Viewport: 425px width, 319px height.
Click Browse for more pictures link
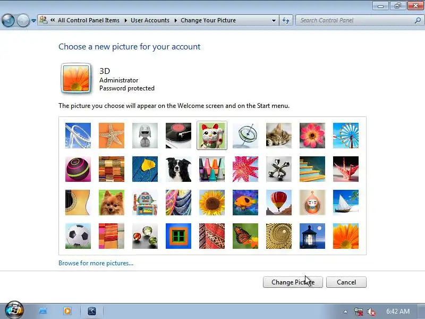point(96,263)
